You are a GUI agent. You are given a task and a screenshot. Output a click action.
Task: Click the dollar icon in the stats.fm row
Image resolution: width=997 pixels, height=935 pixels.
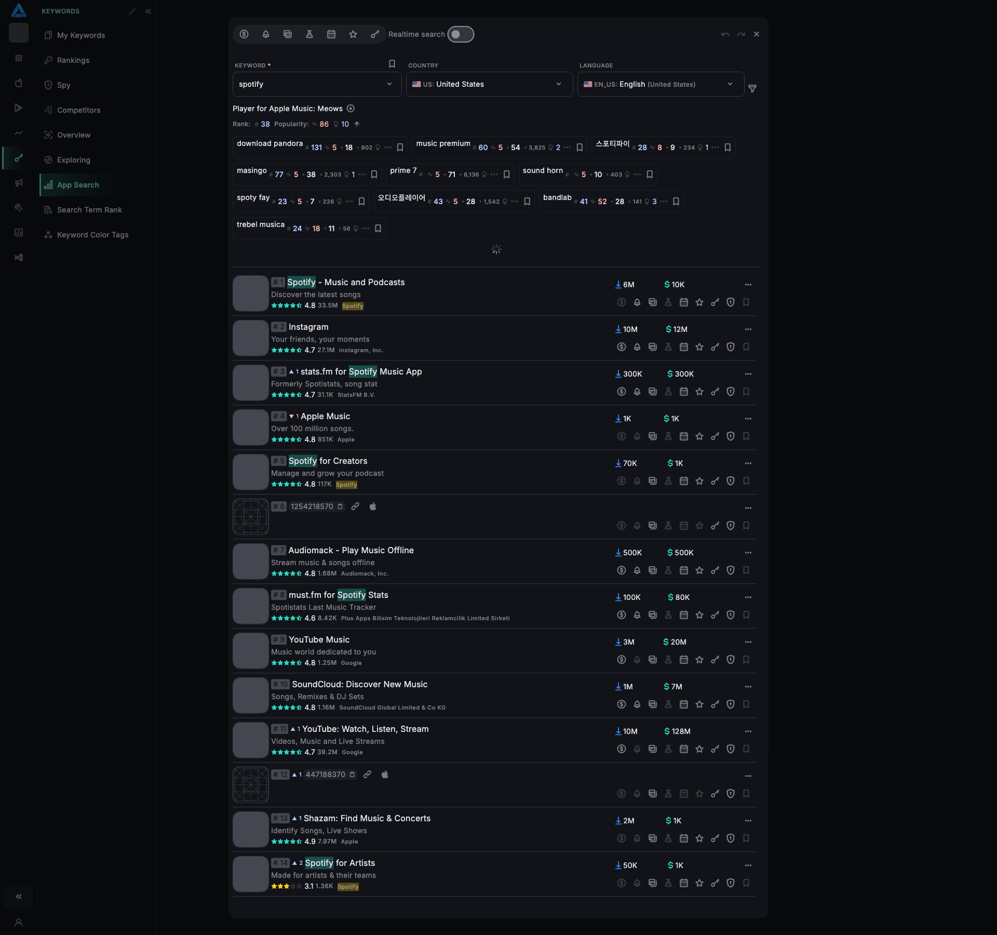(622, 392)
